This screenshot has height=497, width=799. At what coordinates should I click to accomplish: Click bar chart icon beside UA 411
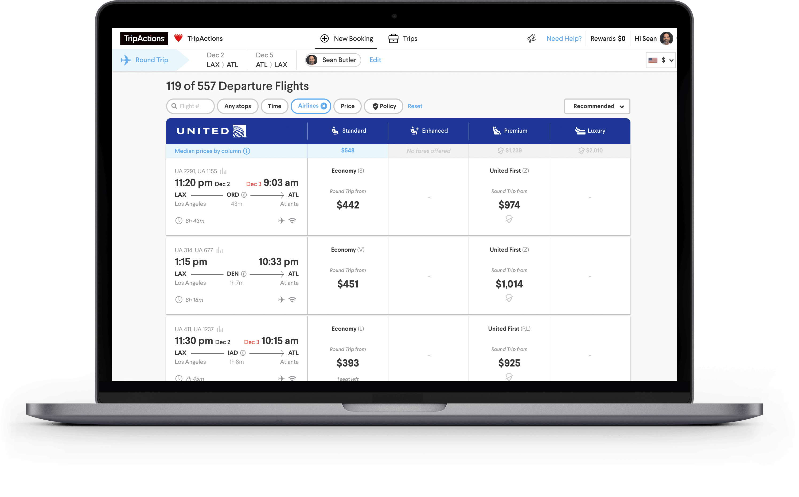[220, 329]
